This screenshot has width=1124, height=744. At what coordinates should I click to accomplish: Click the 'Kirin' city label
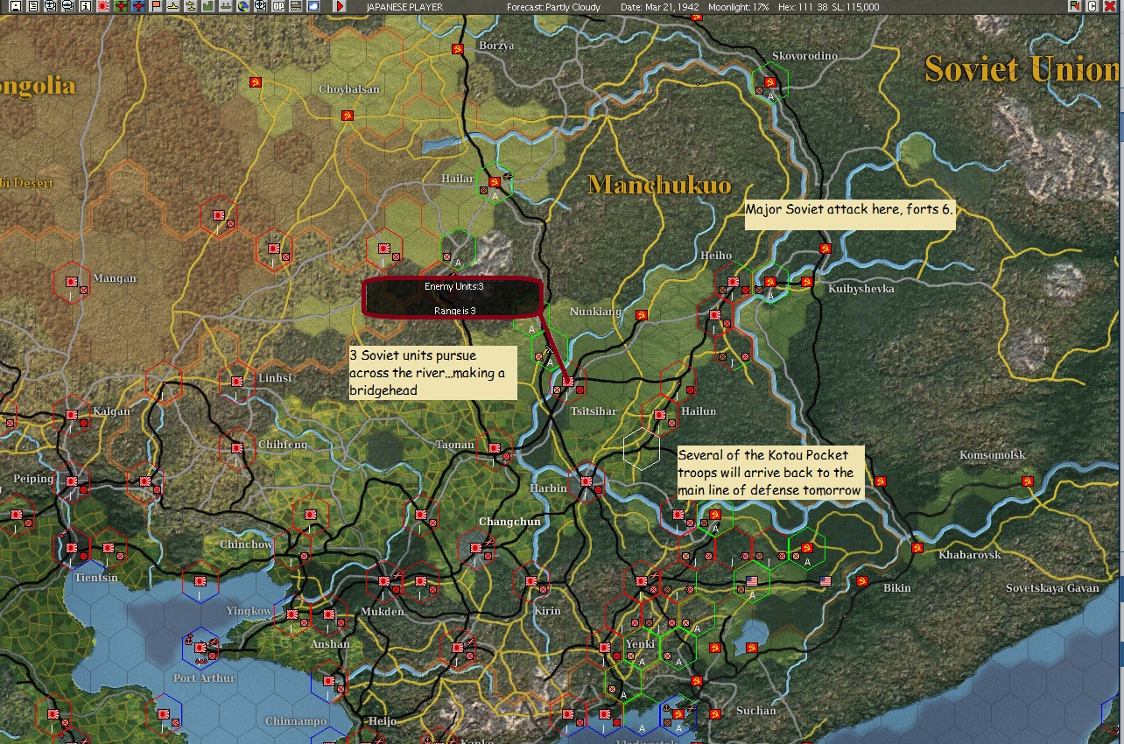[x=546, y=611]
